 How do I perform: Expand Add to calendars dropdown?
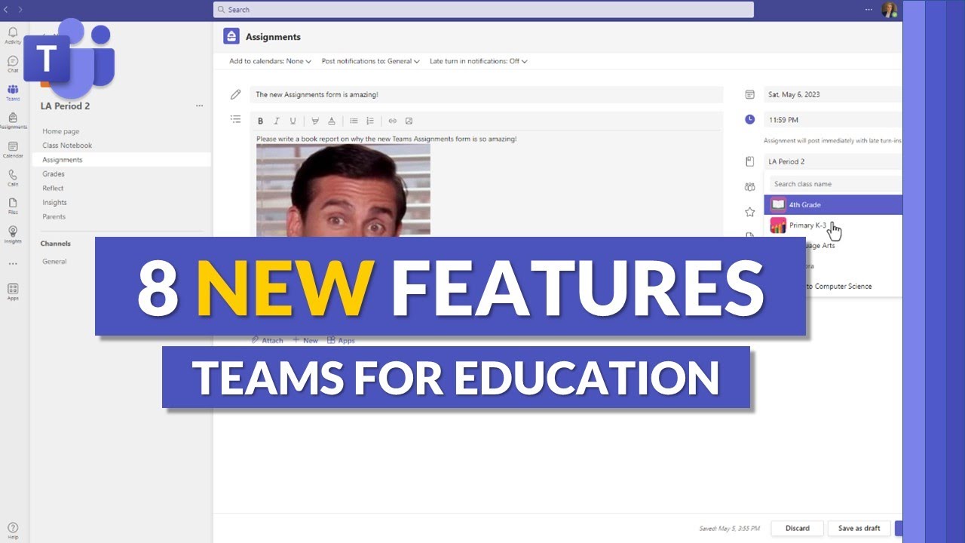[x=271, y=61]
